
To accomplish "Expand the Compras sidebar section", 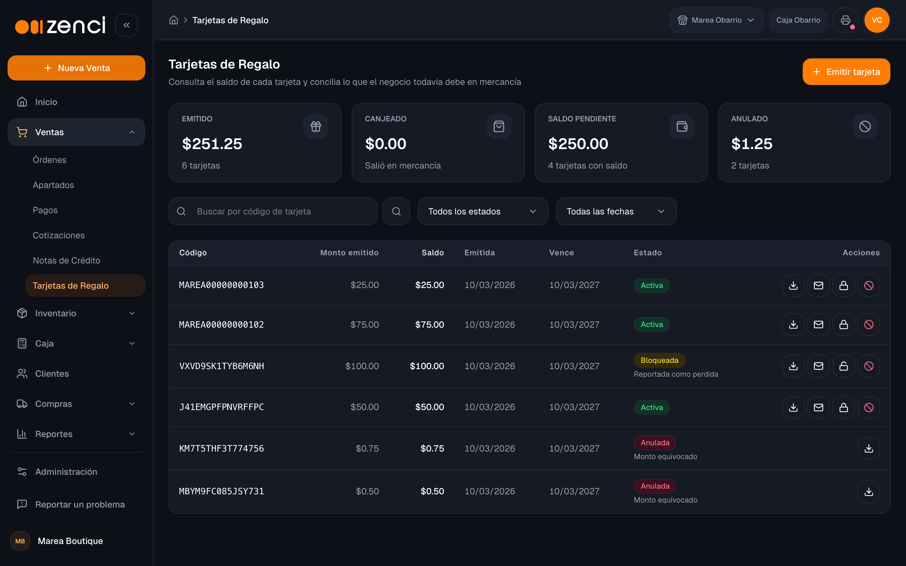I will [76, 404].
